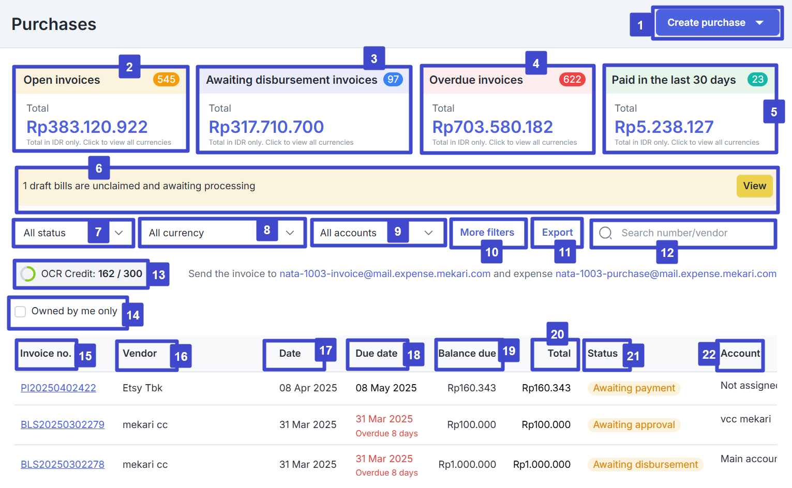Open invoice PI20250402422
Image resolution: width=792 pixels, height=488 pixels.
pyautogui.click(x=58, y=388)
